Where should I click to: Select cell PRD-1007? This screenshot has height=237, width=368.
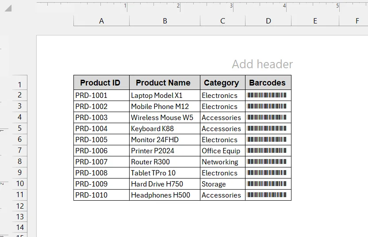tap(101, 162)
